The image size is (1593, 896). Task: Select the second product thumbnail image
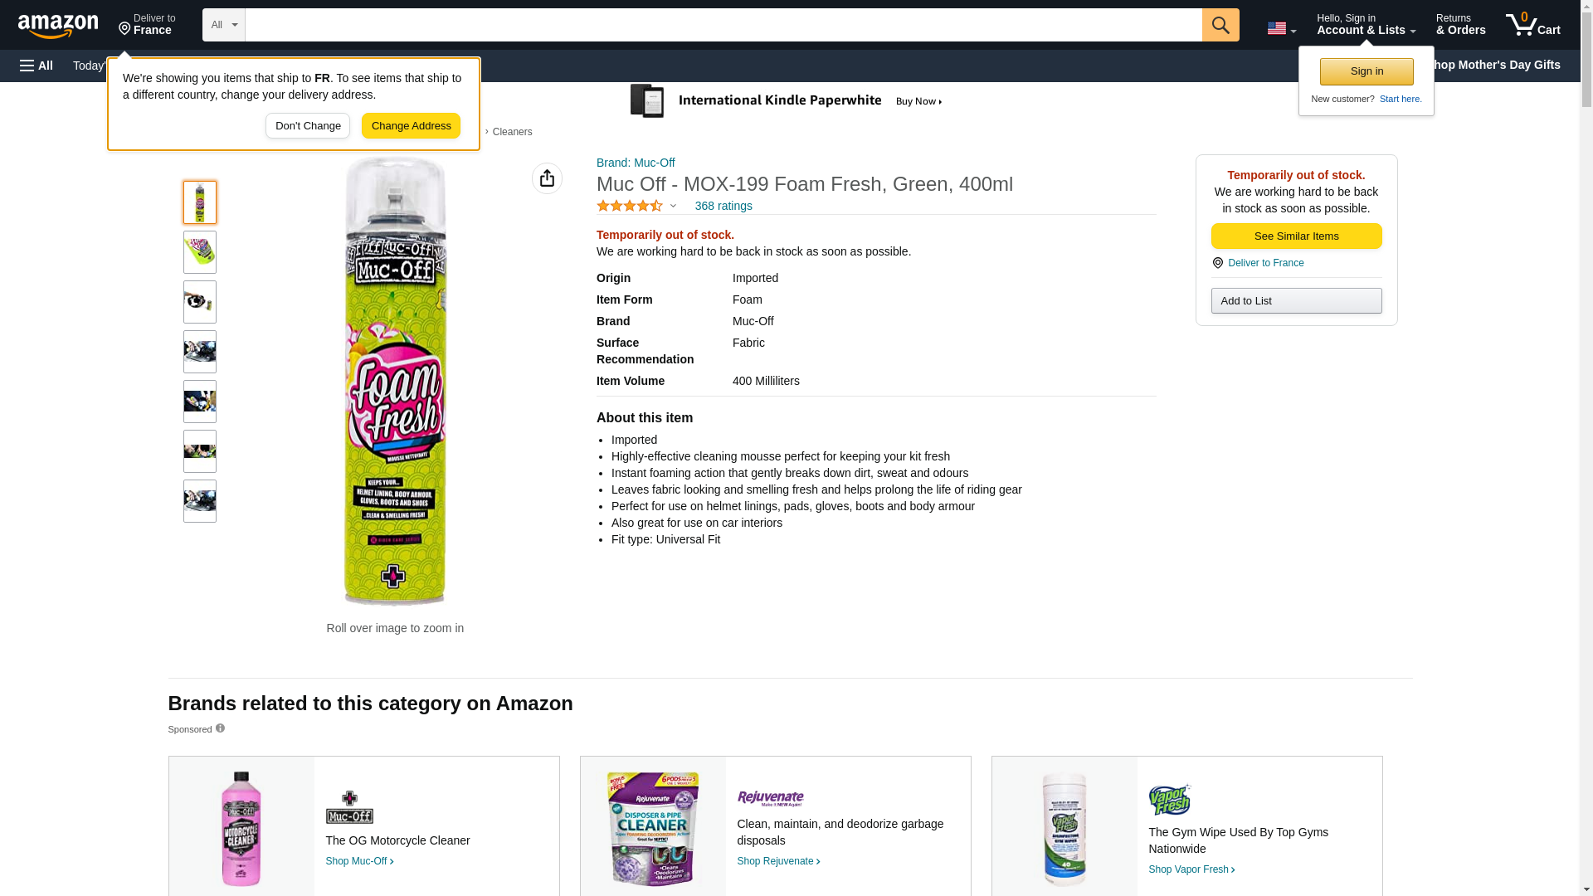coord(200,252)
